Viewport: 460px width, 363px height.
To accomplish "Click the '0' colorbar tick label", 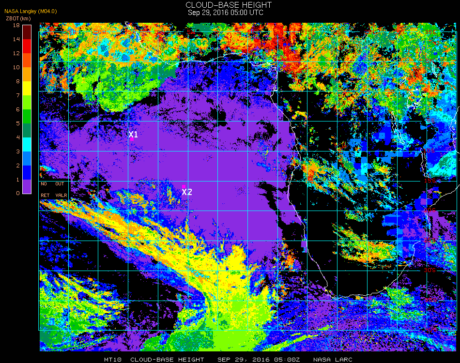I will (x=18, y=193).
